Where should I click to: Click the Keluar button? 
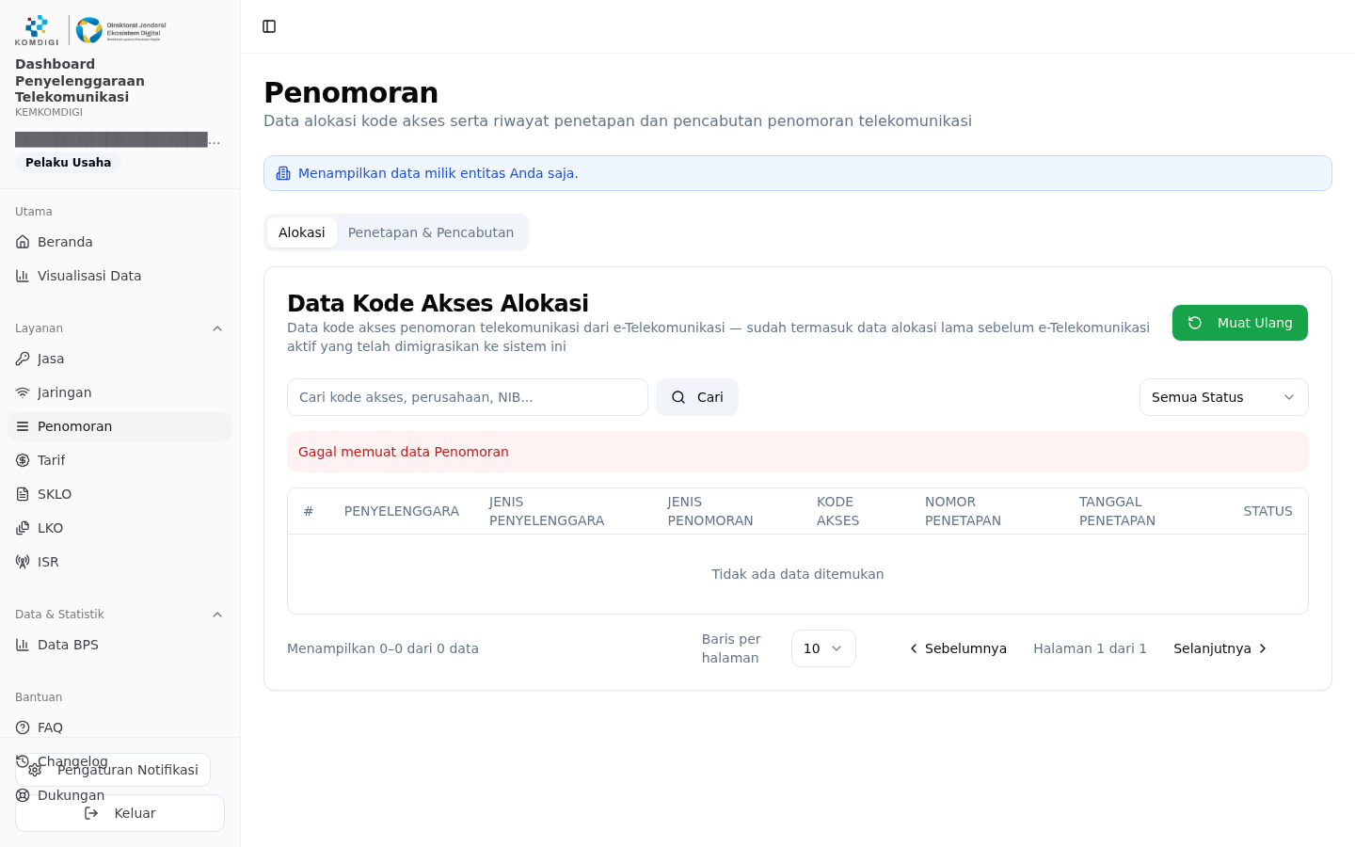click(120, 813)
